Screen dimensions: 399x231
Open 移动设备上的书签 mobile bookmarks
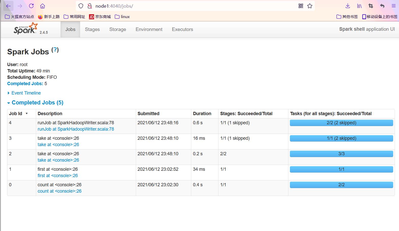[x=380, y=17]
